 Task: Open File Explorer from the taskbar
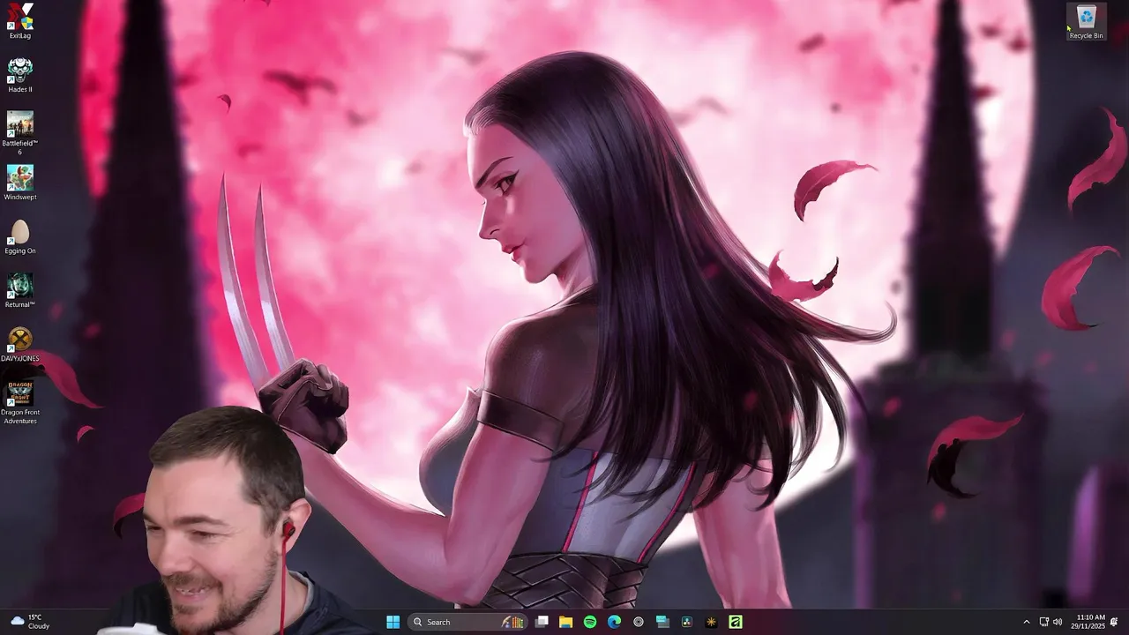[565, 622]
